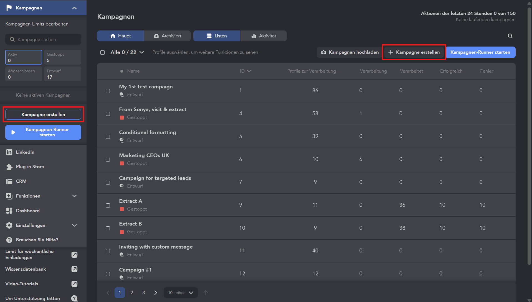The image size is (532, 302).
Task: Filter by Aktiv campaigns tile
Action: 24,57
